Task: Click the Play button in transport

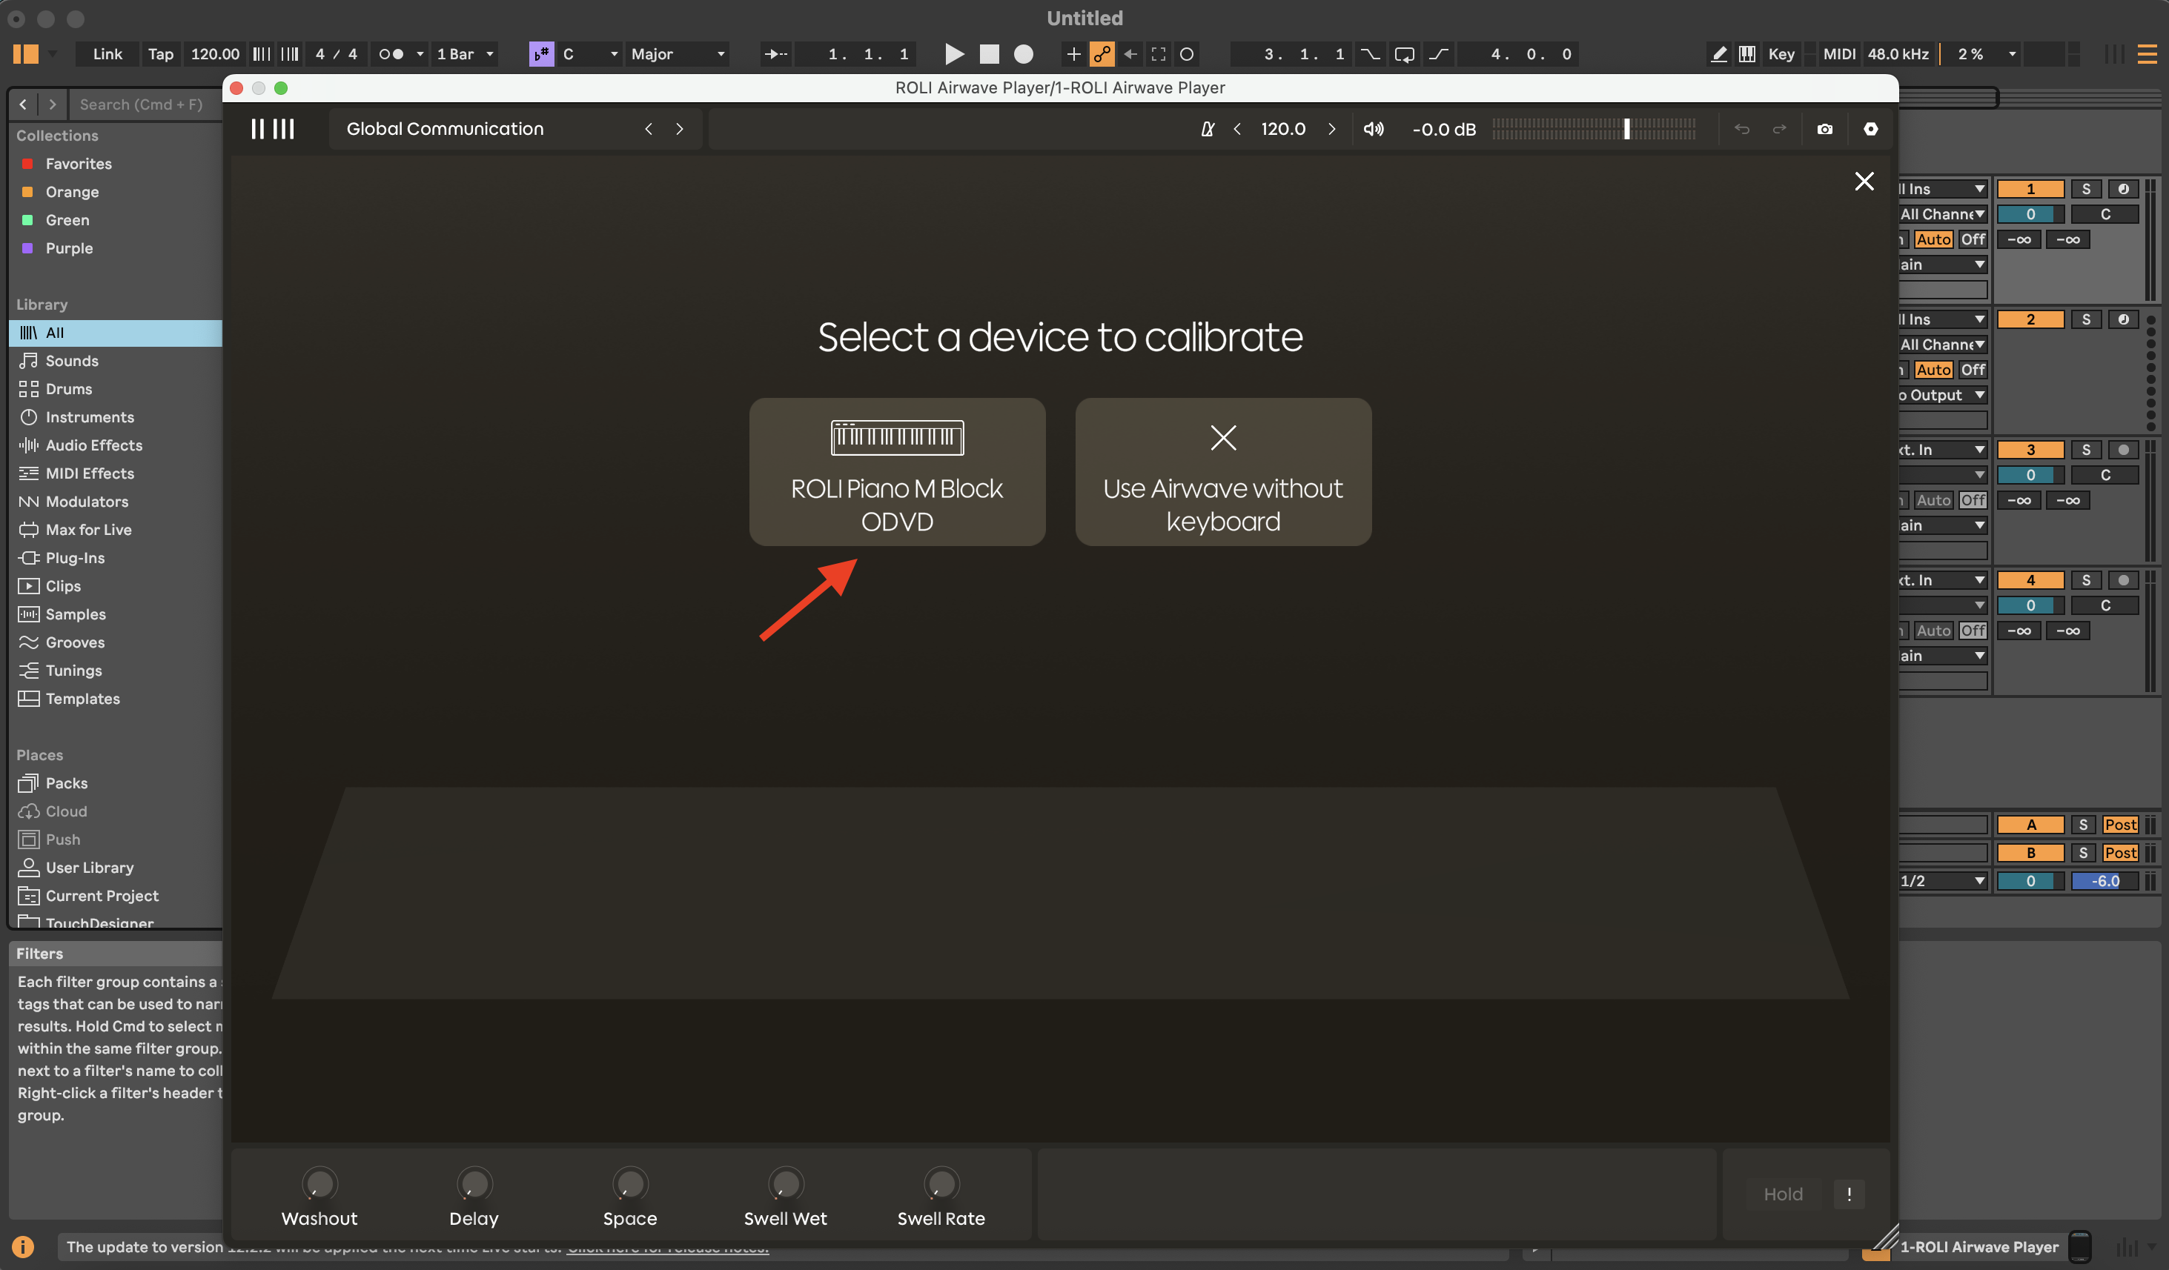Action: coord(953,54)
